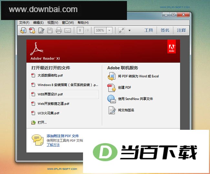Image resolution: width=210 pixels, height=174 pixels.
Task: Click the PDF icon beside Web开发敏捷之道.pdf
Action: [33, 104]
